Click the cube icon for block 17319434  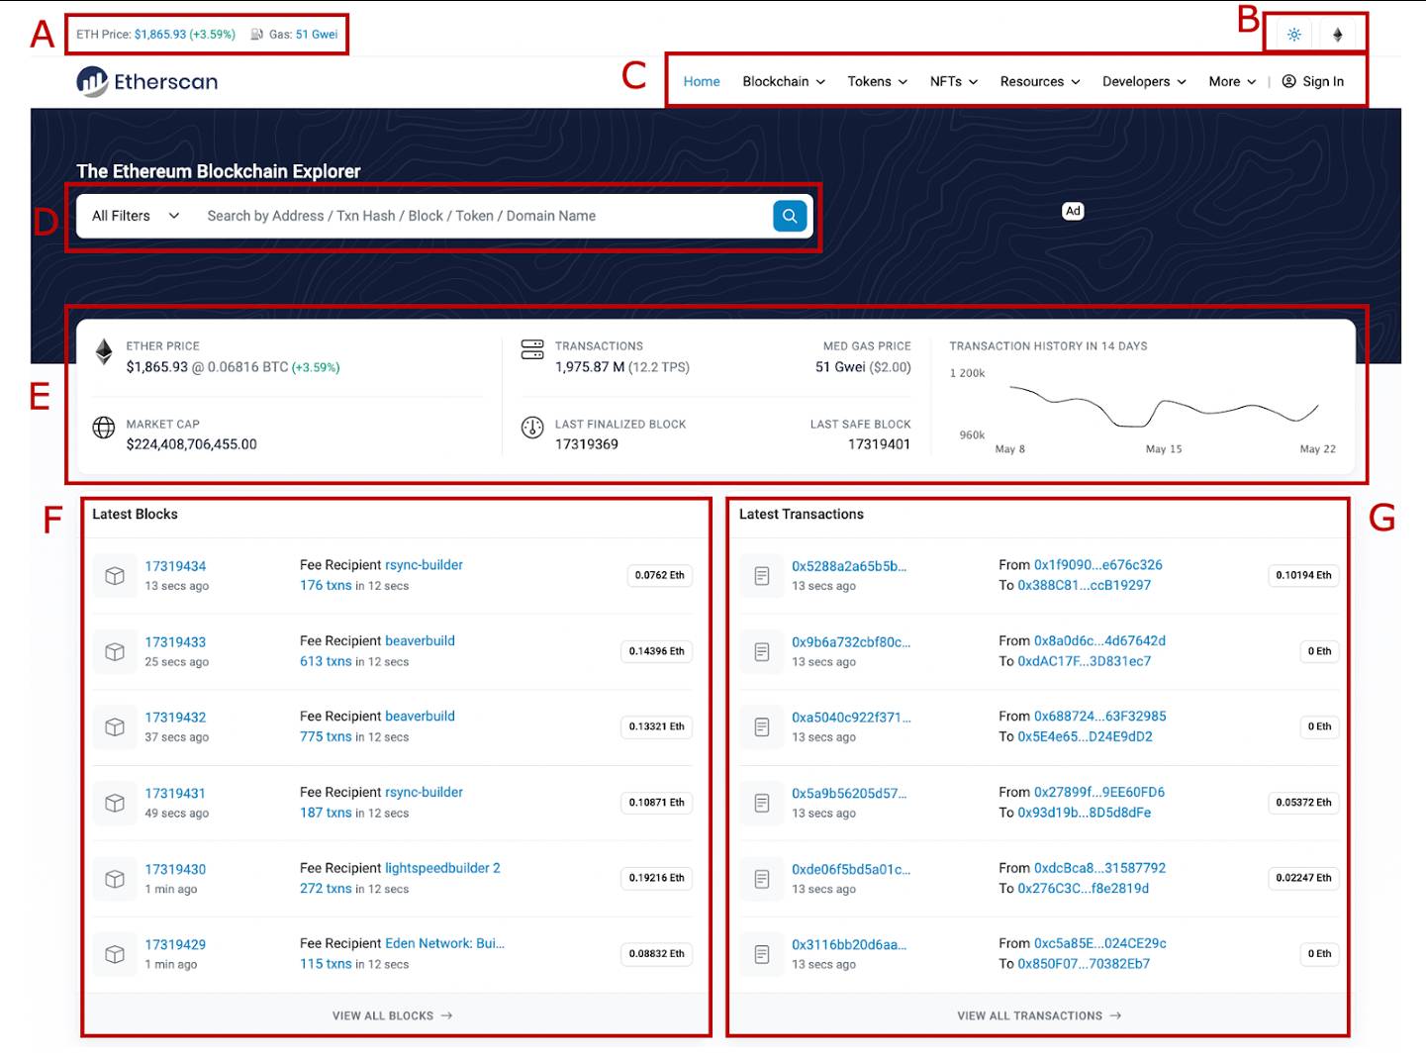[115, 575]
